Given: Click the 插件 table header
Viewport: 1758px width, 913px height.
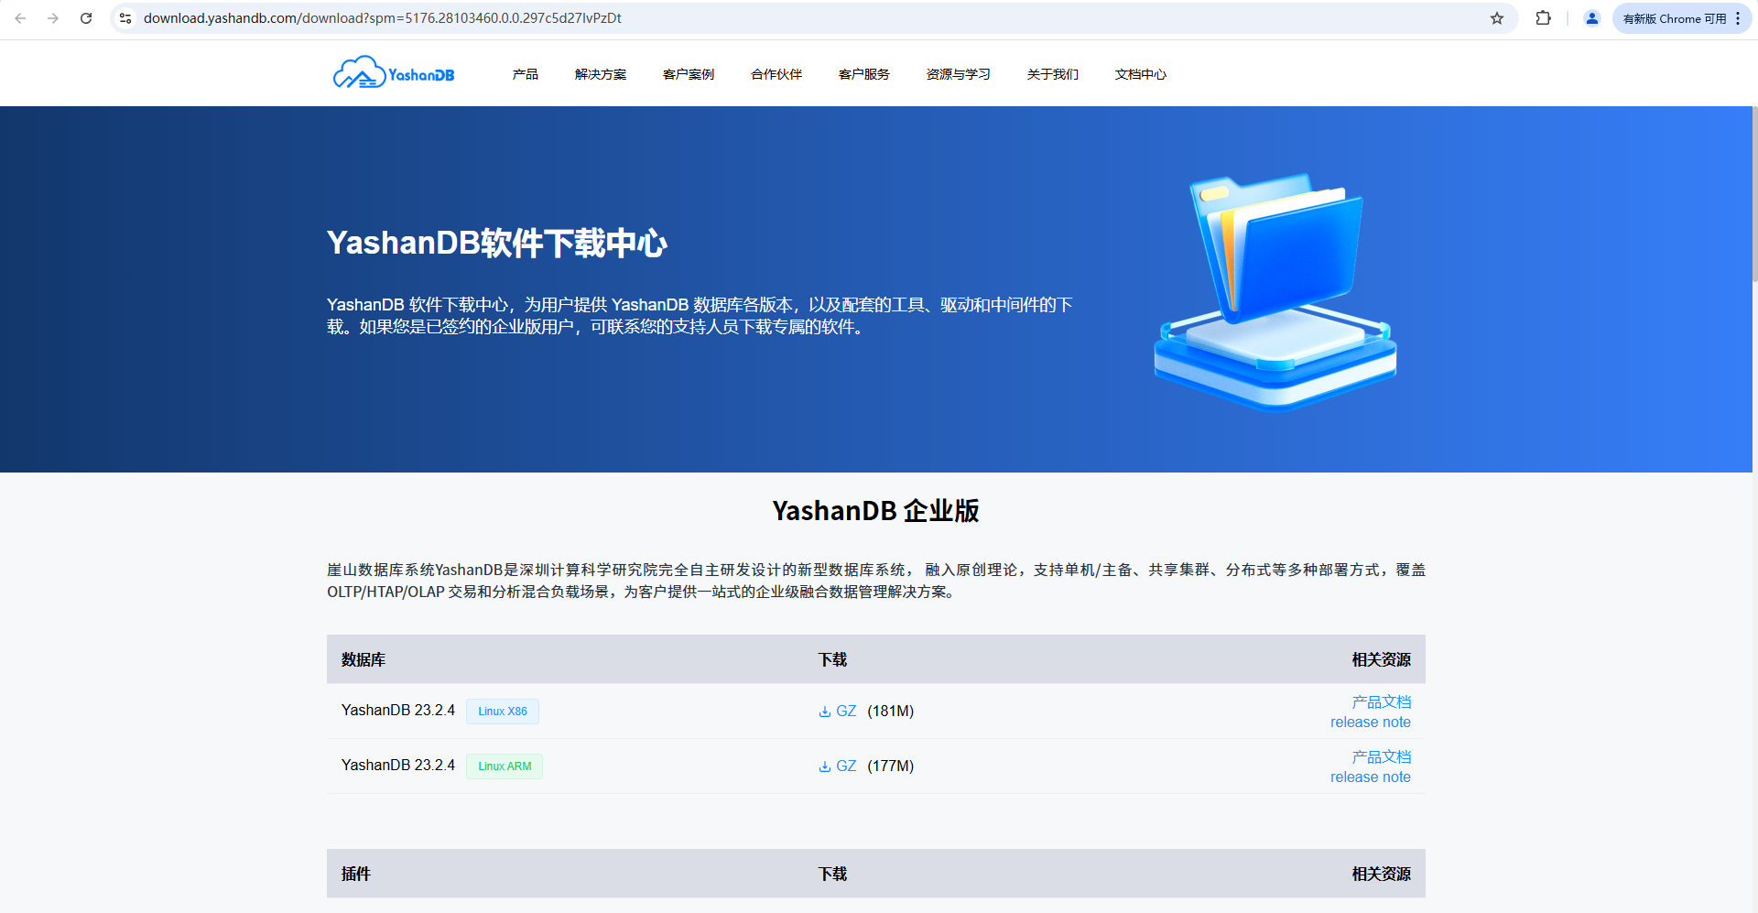Looking at the screenshot, I should [356, 875].
